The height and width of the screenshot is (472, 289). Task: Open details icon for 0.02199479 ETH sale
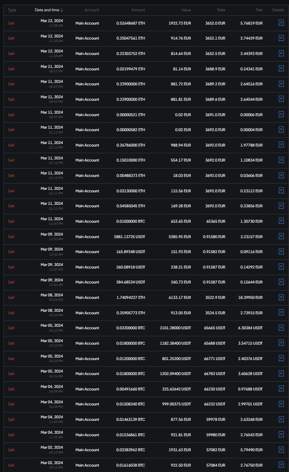[281, 69]
